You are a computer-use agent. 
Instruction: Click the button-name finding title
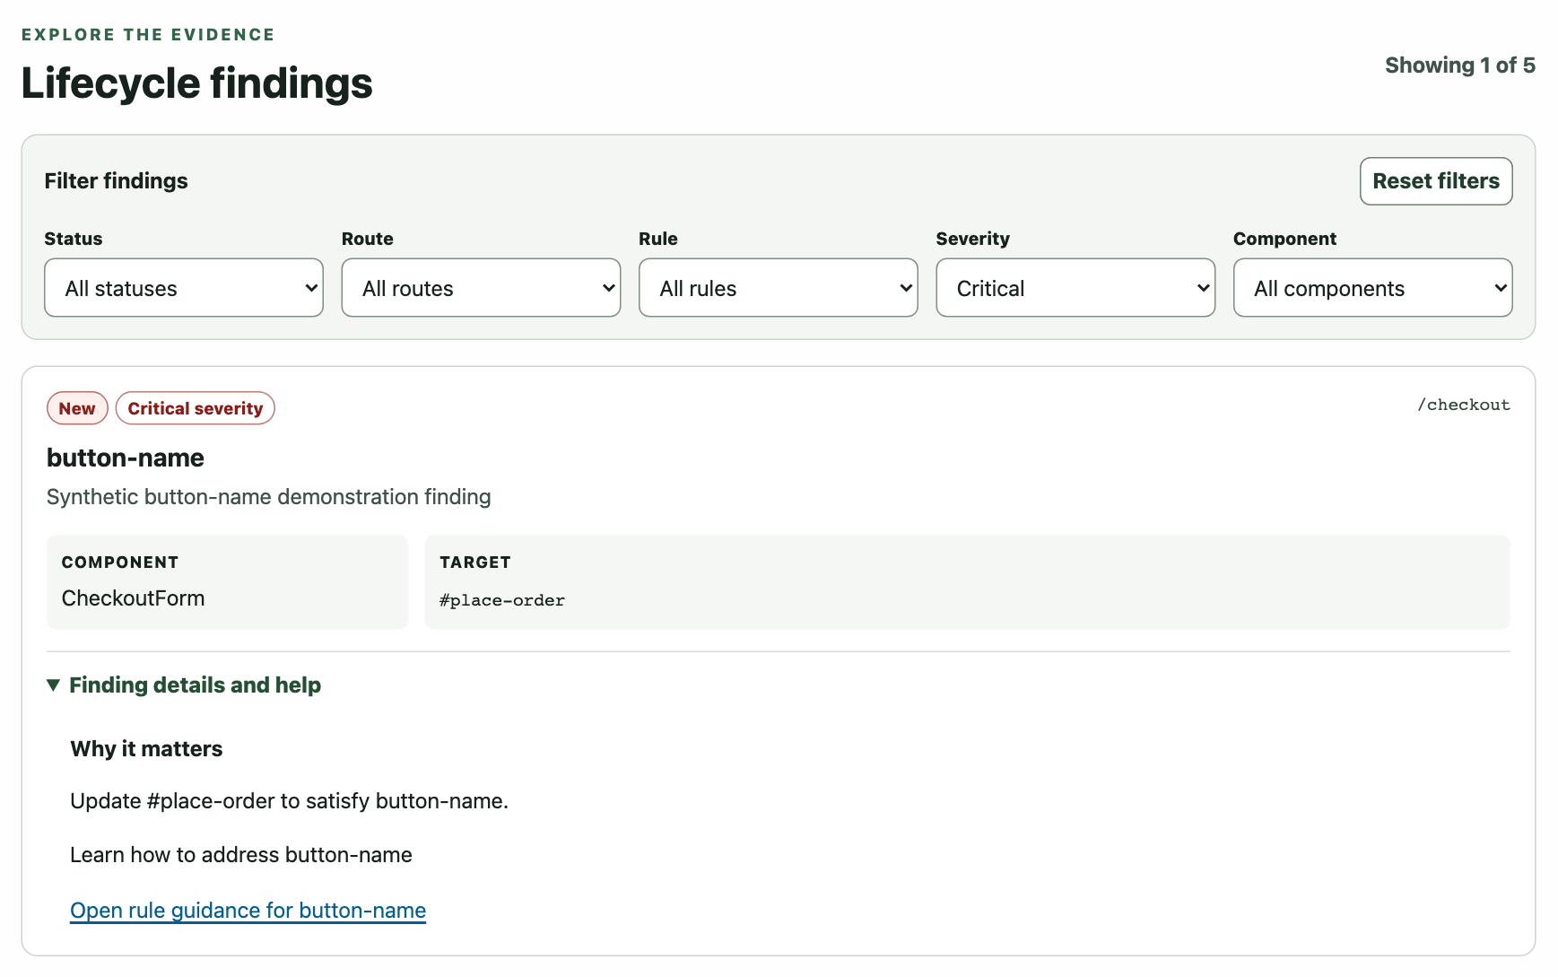click(126, 458)
